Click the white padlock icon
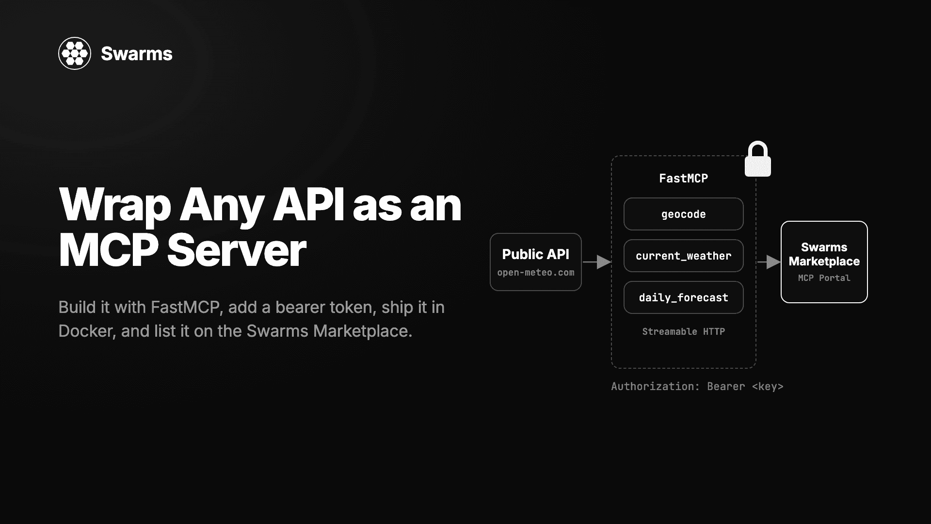The image size is (931, 524). tap(758, 159)
